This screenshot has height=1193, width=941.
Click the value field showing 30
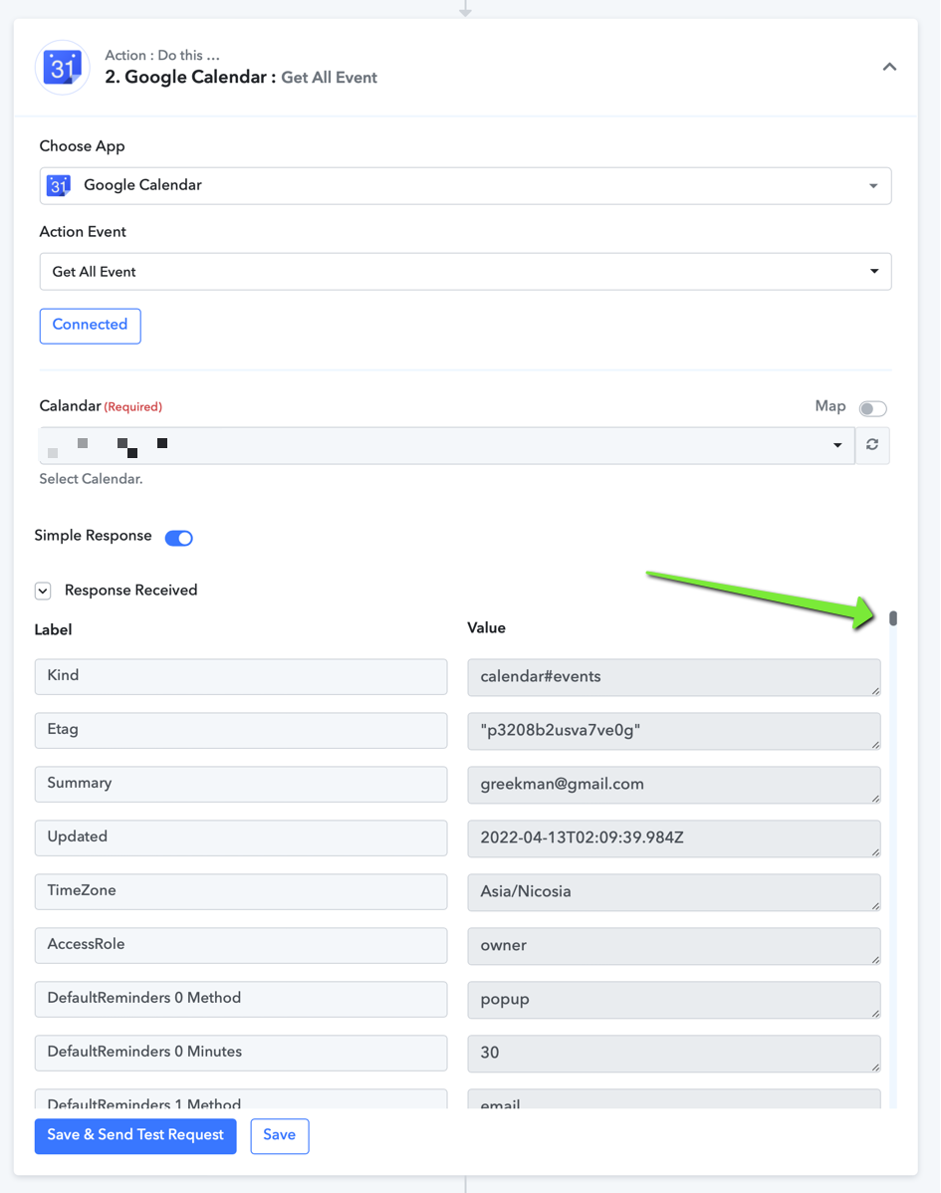point(674,1054)
